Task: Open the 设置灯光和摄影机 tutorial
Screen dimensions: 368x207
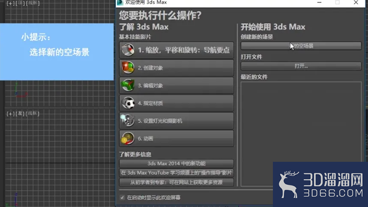Action: point(176,120)
